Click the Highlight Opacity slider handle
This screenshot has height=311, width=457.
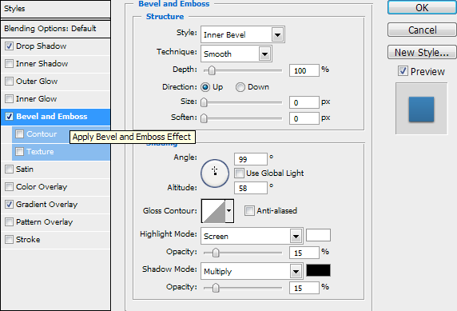[216, 253]
